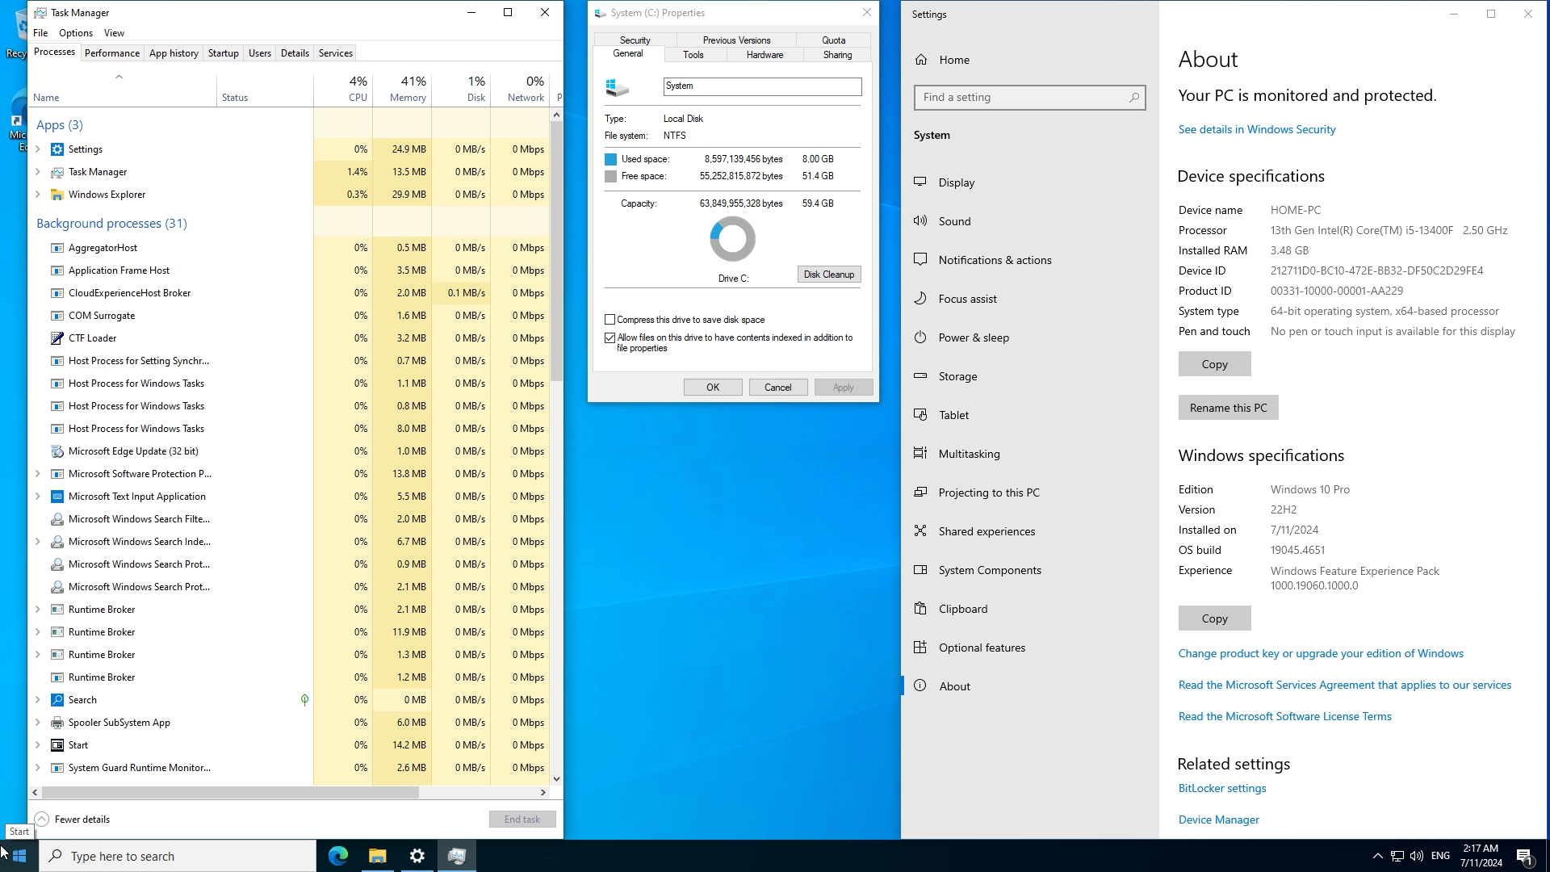Collapse details with Fewer details chevron
Screen dimensions: 1550x872
(42, 820)
